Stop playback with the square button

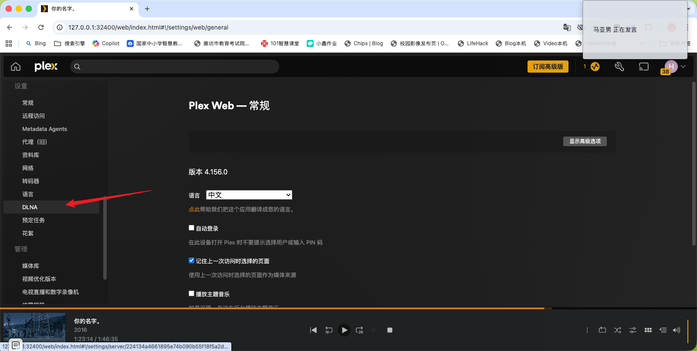coord(390,330)
